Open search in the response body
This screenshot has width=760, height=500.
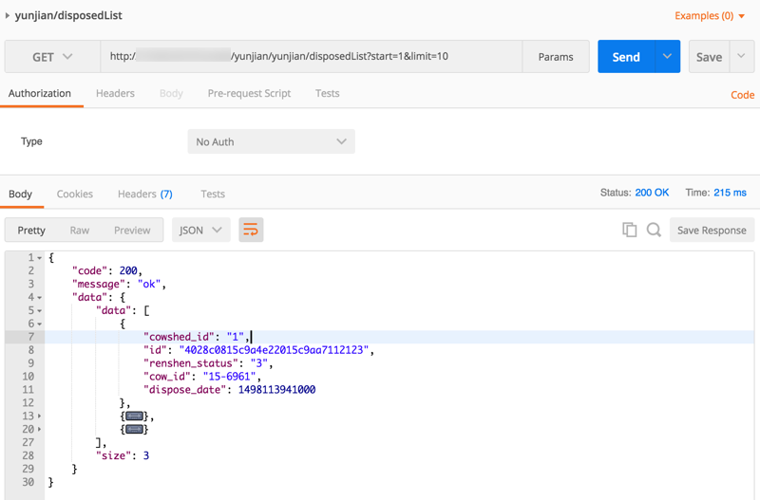click(x=654, y=230)
